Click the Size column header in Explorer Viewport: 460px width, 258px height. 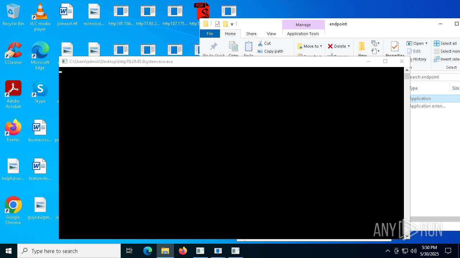point(455,88)
